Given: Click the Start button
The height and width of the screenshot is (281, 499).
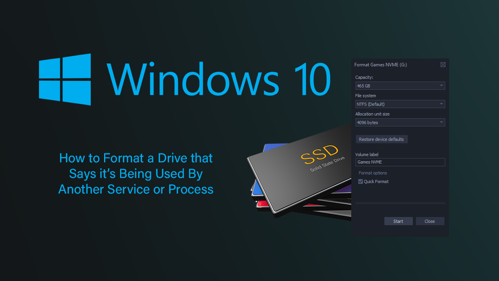Looking at the screenshot, I should pyautogui.click(x=398, y=221).
